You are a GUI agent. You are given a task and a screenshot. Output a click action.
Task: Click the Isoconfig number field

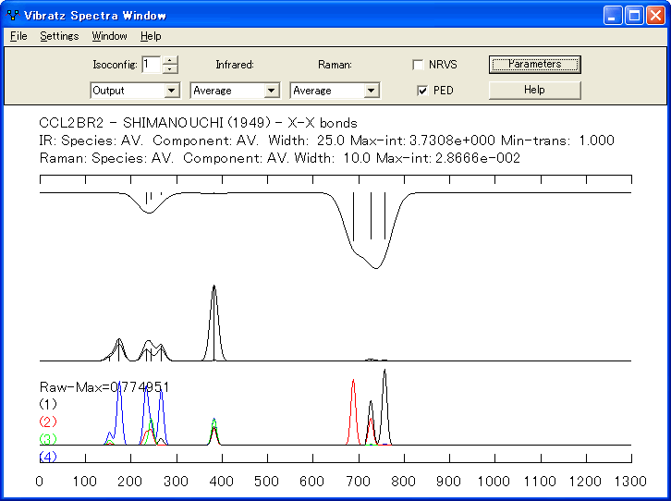click(x=152, y=65)
